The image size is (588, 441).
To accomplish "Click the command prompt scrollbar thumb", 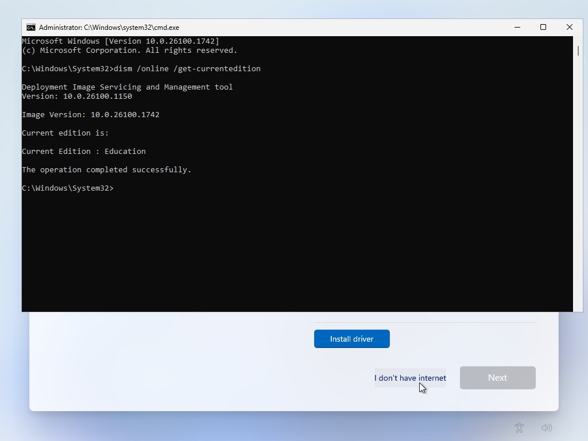I will pyautogui.click(x=578, y=51).
